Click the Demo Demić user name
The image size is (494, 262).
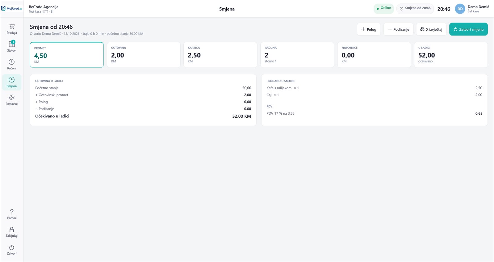478,7
